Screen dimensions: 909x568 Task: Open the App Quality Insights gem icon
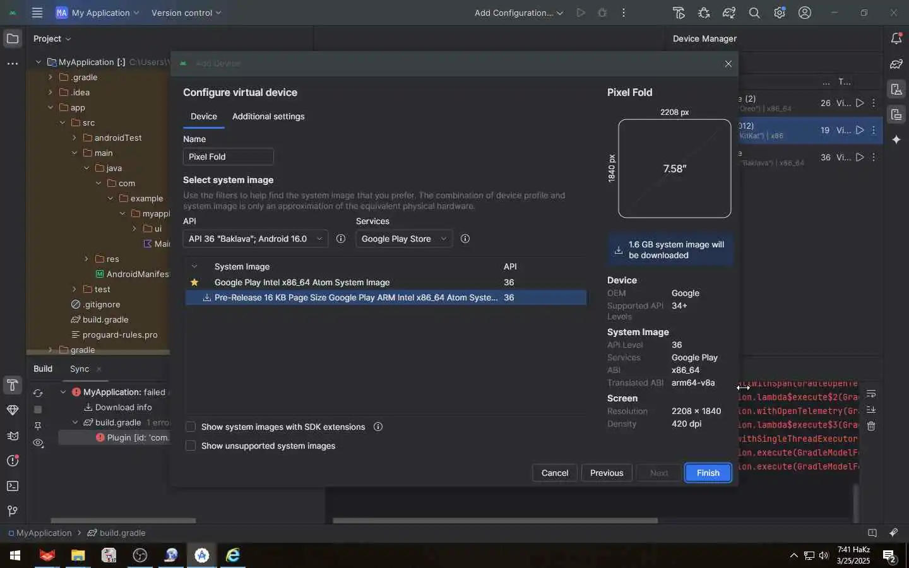click(12, 411)
